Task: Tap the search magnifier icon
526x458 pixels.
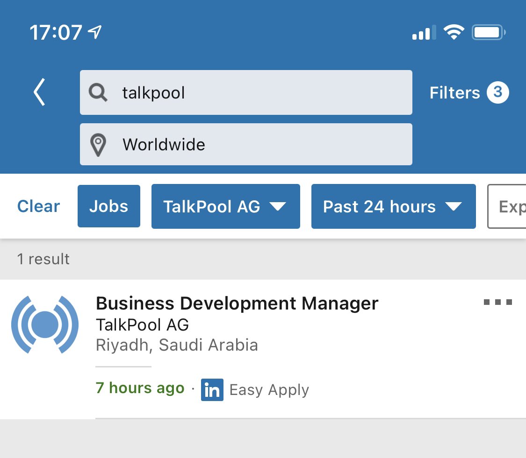Action: pos(98,92)
